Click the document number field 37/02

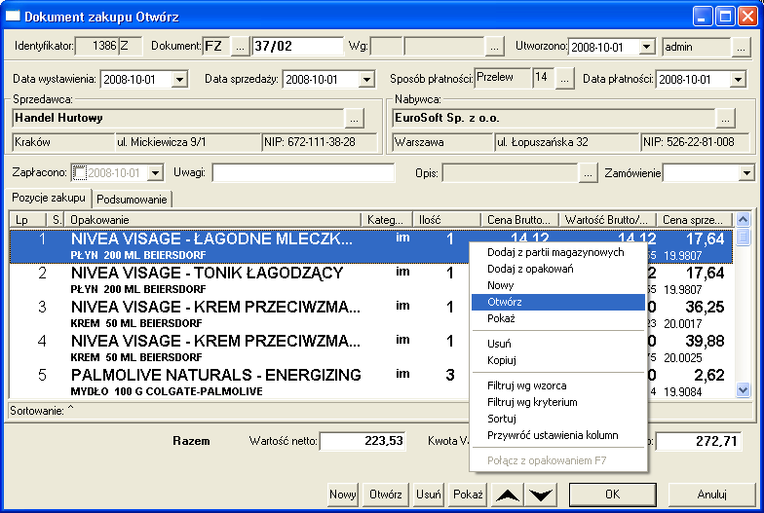pyautogui.click(x=298, y=47)
